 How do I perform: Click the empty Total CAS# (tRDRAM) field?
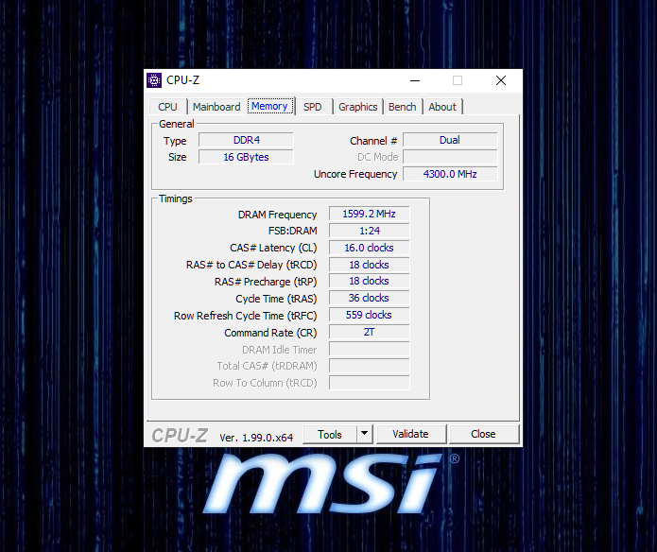(x=369, y=366)
